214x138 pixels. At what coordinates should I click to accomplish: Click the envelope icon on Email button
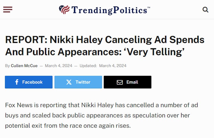120,82
